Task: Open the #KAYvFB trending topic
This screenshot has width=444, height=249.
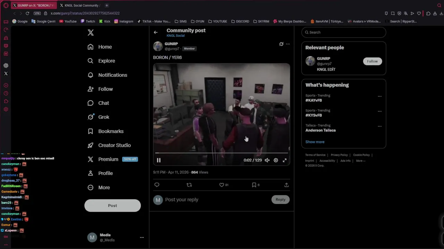Action: (x=314, y=100)
